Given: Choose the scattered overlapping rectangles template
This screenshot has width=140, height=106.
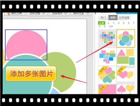Looking at the screenshot, I should coord(107,57).
